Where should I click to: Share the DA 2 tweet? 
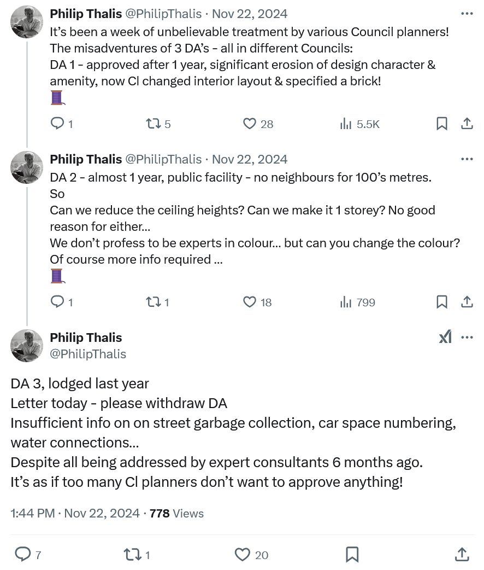click(x=467, y=302)
